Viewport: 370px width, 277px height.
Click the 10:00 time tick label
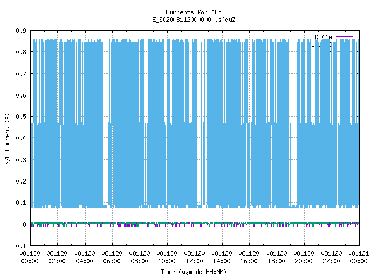pyautogui.click(x=166, y=261)
